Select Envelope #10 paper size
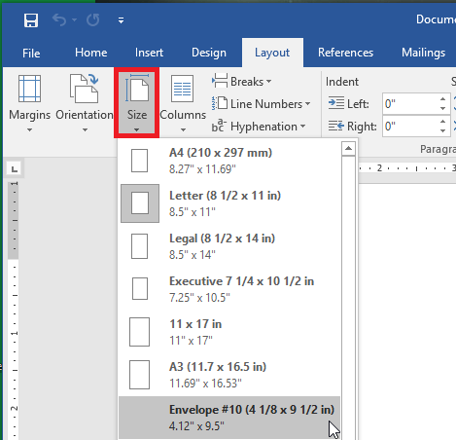The height and width of the screenshot is (440, 456). [x=229, y=418]
